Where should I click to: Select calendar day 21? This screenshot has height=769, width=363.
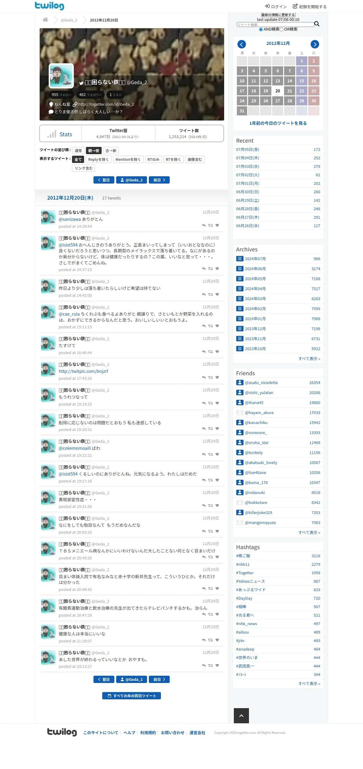tap(290, 91)
